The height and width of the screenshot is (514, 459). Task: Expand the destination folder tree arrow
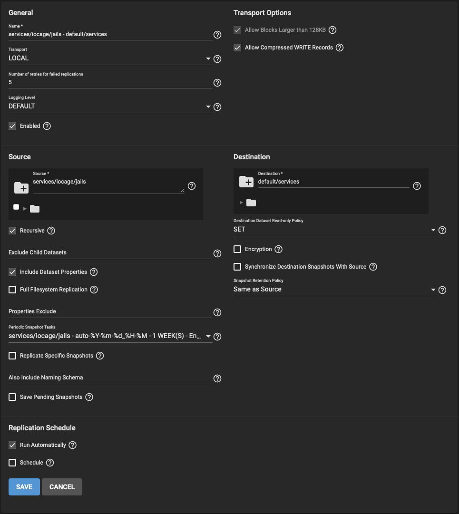tap(241, 203)
